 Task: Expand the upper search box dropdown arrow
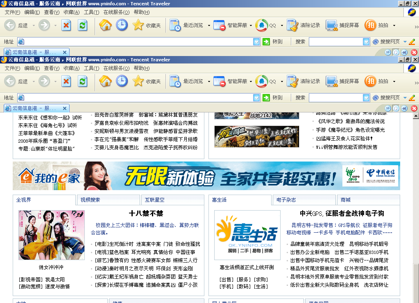coord(366,42)
